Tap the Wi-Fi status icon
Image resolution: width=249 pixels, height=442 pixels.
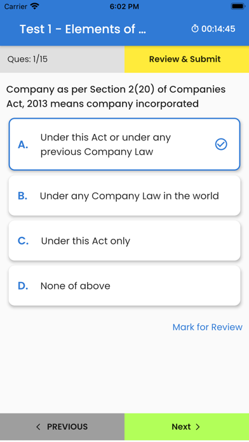(x=35, y=6)
